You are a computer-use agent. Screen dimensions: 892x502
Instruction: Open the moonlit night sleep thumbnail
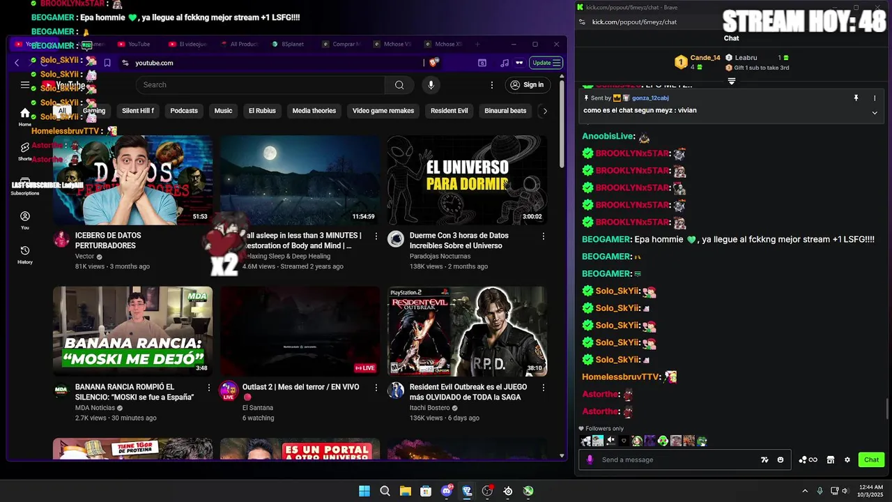coord(300,180)
